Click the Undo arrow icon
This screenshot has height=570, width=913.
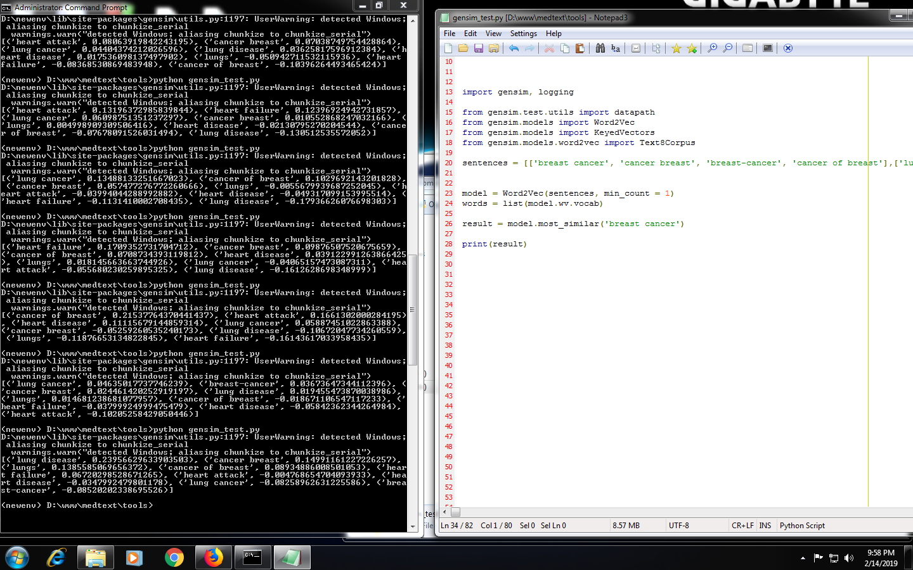[514, 48]
